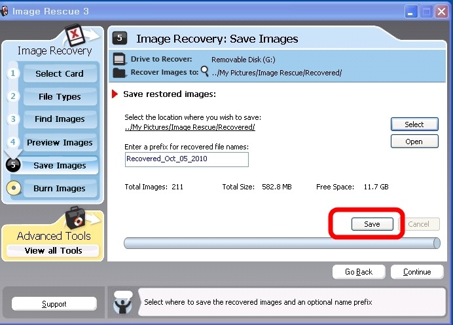Image resolution: width=453 pixels, height=325 pixels.
Task: Open View all Tools
Action: (x=53, y=250)
